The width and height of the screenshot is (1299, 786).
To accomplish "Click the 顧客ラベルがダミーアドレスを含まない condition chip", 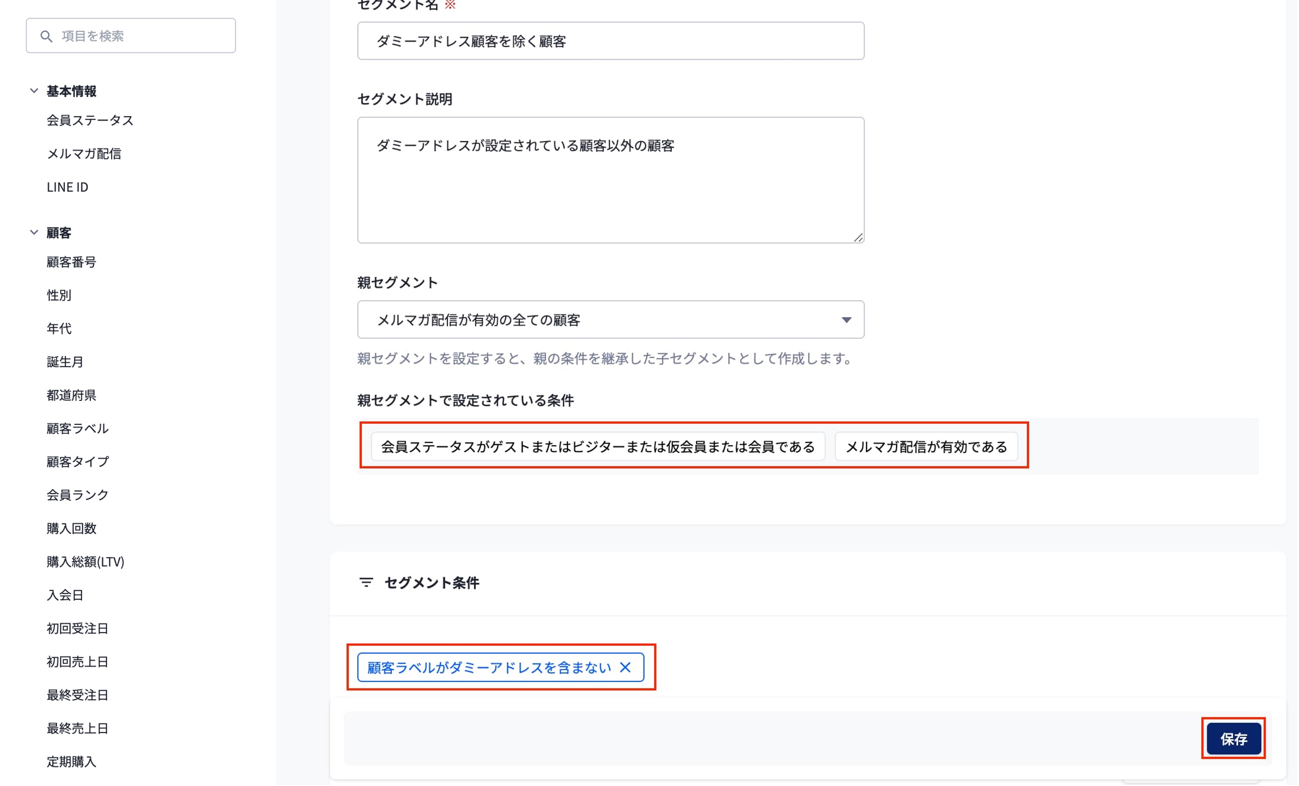I will 489,668.
